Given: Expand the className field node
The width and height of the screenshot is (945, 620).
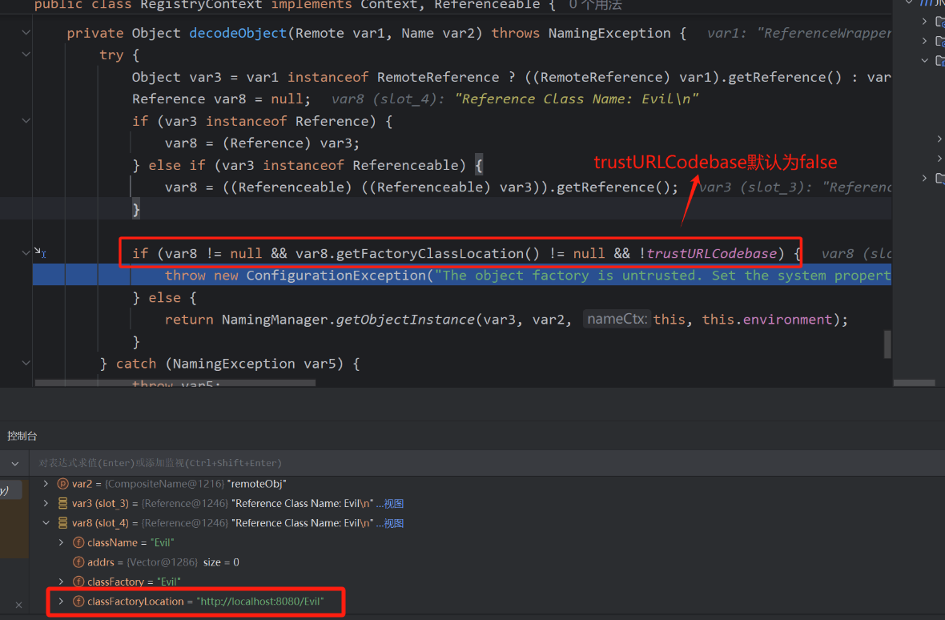Looking at the screenshot, I should pos(62,542).
